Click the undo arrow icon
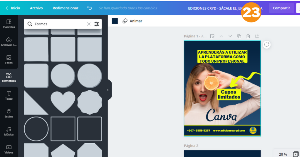The width and height of the screenshot is (300, 157). [90, 8]
